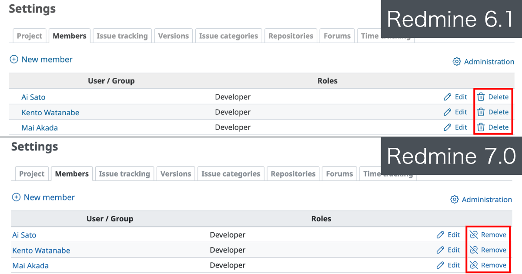Open the Issue categories tab in Redmine 7.0
The height and width of the screenshot is (274, 522).
tap(231, 174)
